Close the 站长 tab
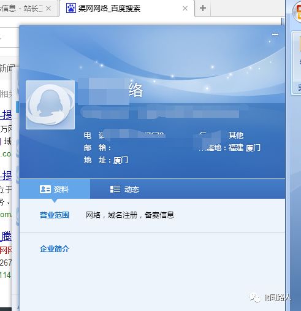301x311 pixels. click(x=48, y=9)
